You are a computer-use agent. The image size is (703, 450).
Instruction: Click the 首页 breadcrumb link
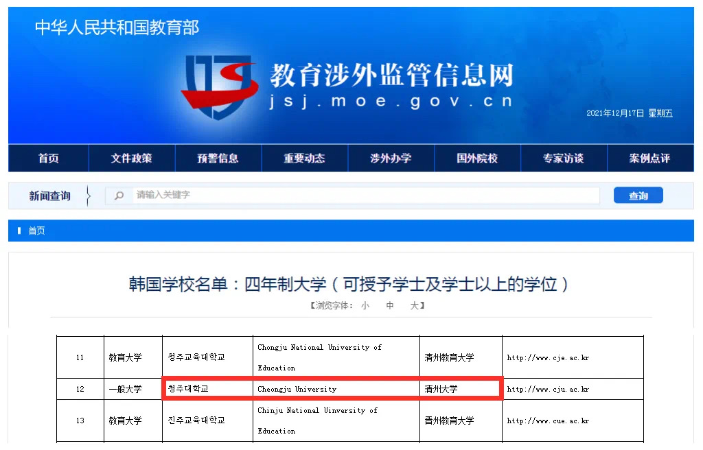click(x=36, y=231)
